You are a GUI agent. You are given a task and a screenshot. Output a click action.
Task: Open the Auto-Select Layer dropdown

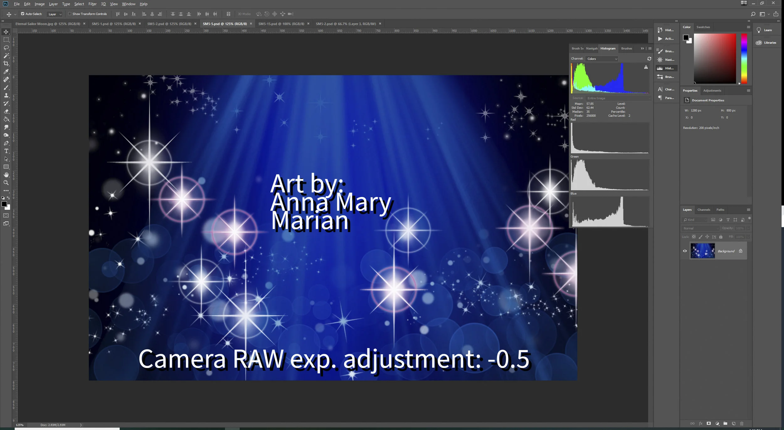(55, 14)
